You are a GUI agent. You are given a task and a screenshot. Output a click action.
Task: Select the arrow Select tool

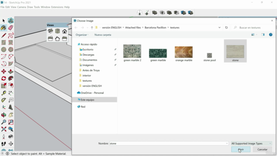click(x=3, y=21)
